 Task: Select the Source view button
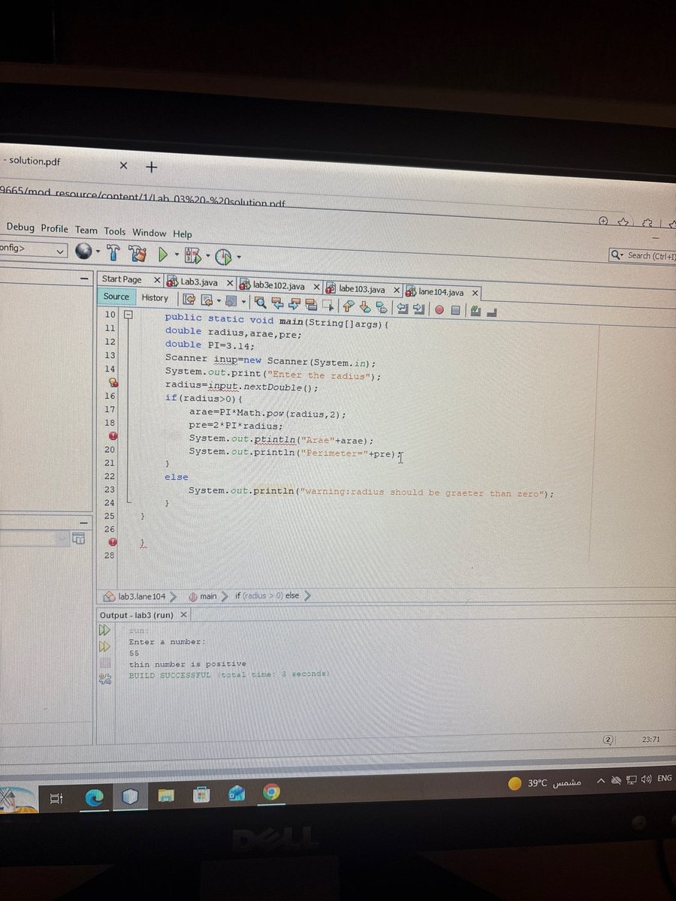click(x=116, y=297)
